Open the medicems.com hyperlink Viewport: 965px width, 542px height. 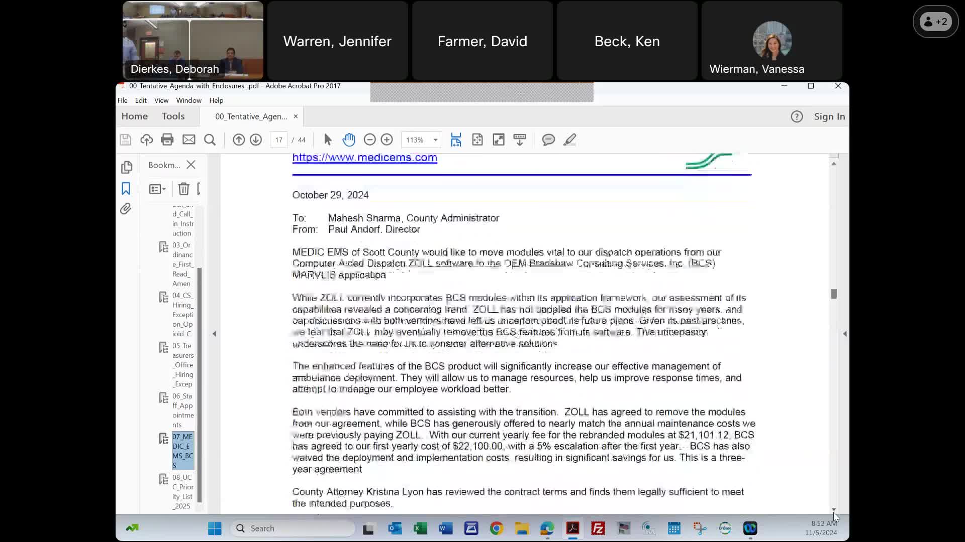(x=364, y=158)
